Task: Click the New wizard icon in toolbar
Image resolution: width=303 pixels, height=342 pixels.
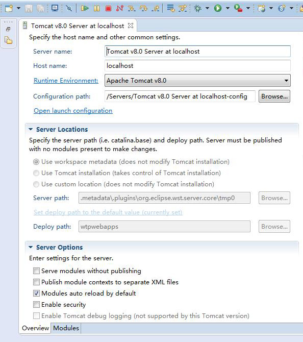Action: [x=9, y=9]
